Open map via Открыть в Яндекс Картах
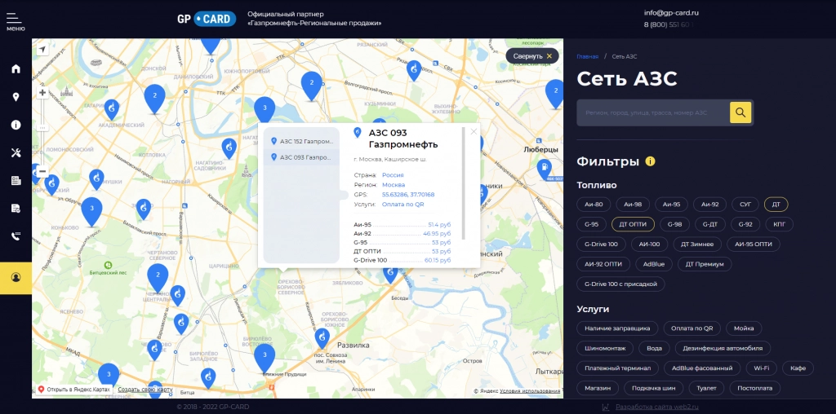Image resolution: width=836 pixels, height=414 pixels. tap(74, 390)
